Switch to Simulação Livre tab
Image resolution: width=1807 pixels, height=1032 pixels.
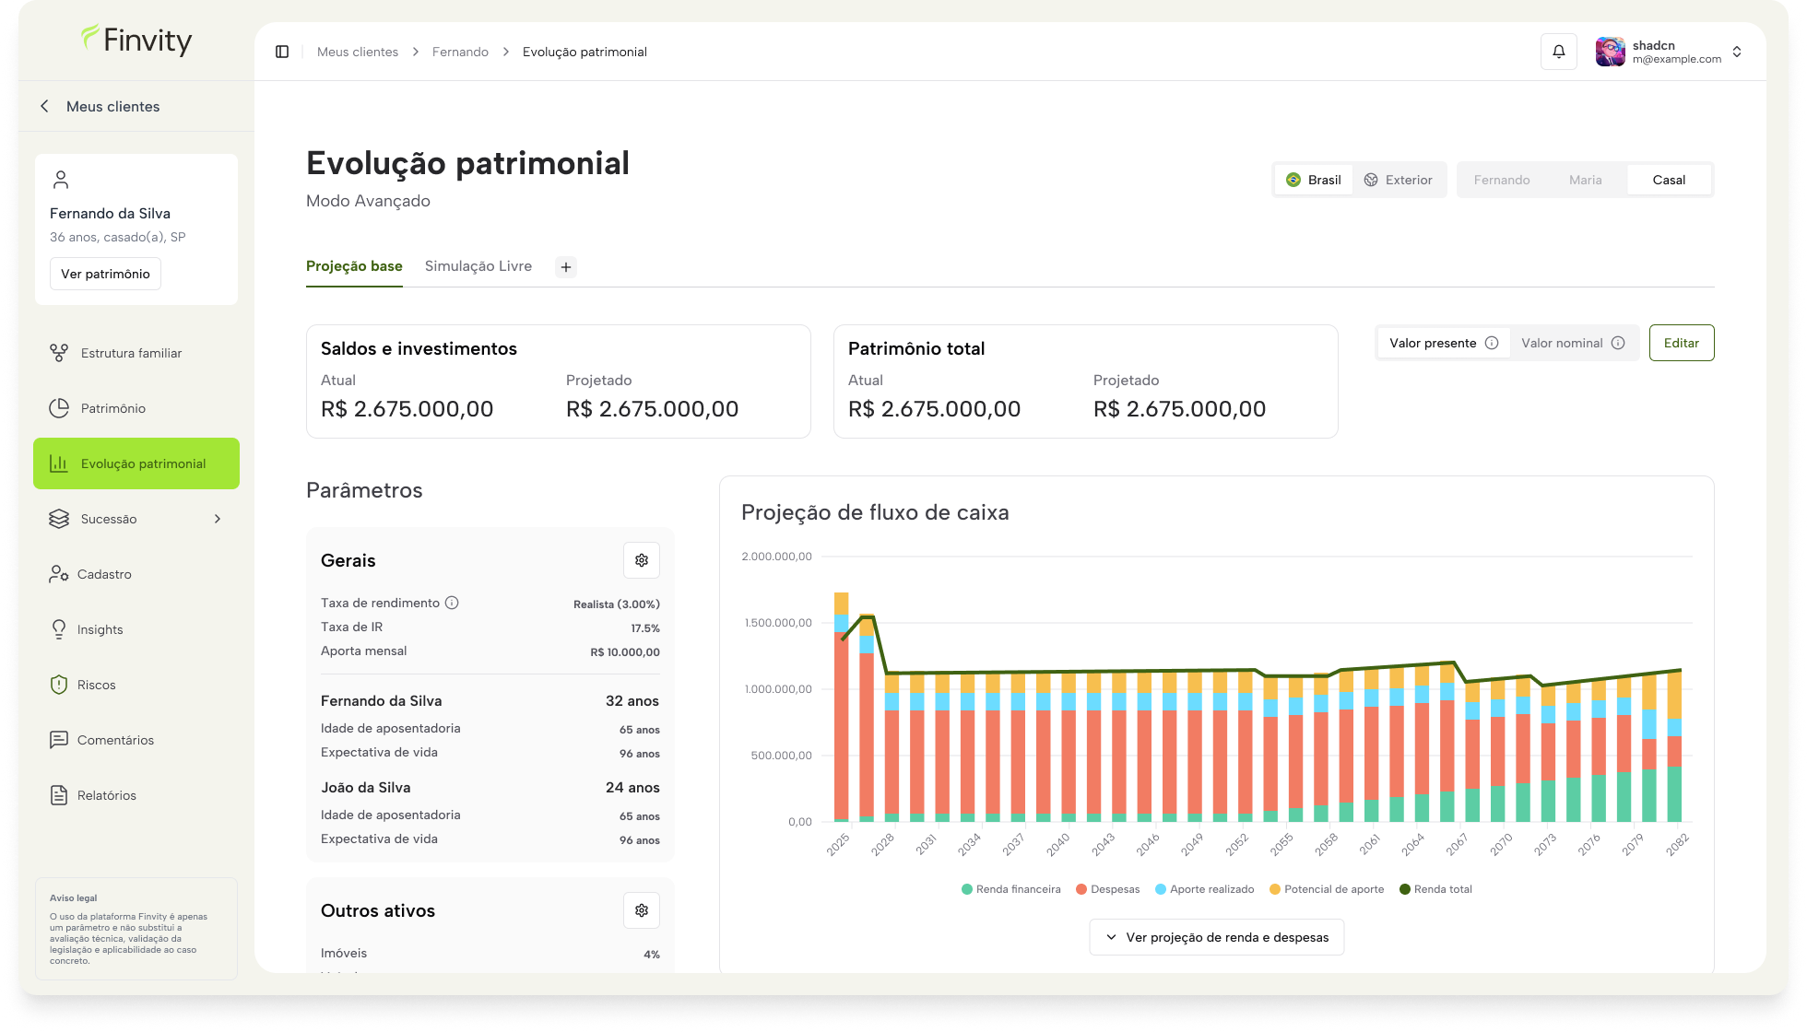tap(478, 266)
